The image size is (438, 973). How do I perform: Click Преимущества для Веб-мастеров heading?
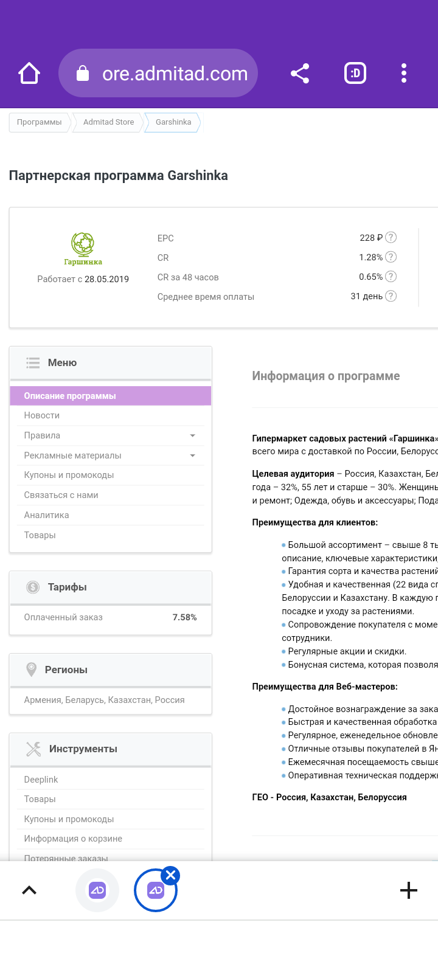pos(325,687)
